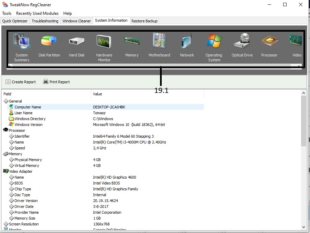Select the Optical Drive DVD icon
Viewport: 310px width, 233px height.
(242, 41)
